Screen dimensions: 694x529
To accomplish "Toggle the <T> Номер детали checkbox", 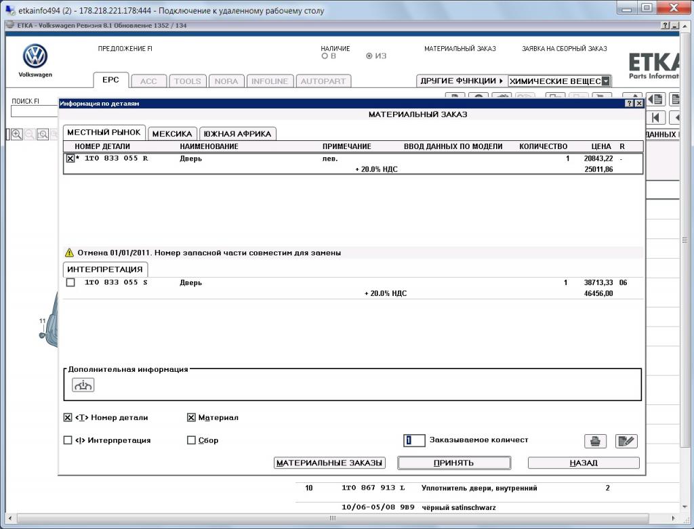I will 68,417.
